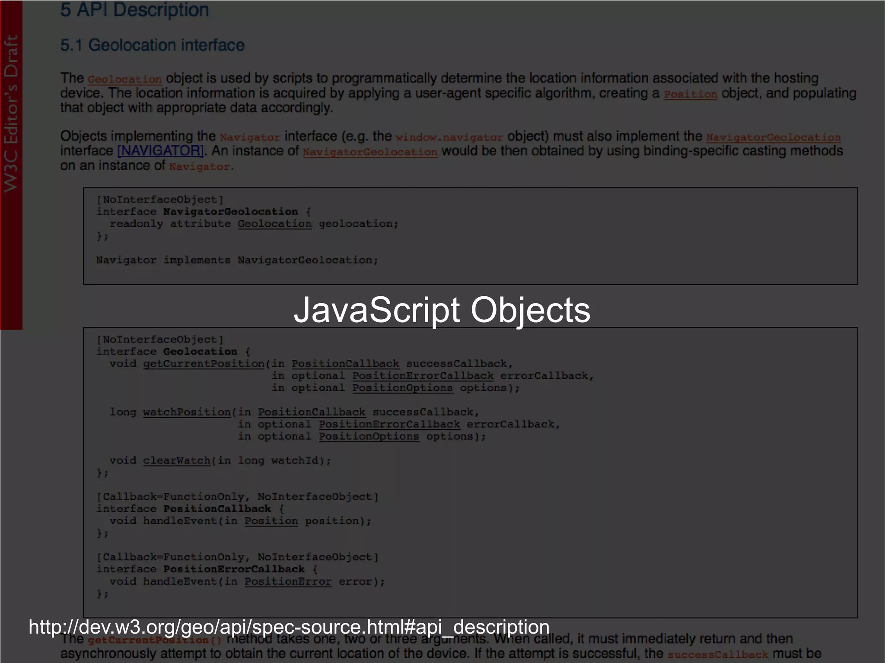
Task: Open the getCurrentPosition link in the code block
Action: click(204, 364)
